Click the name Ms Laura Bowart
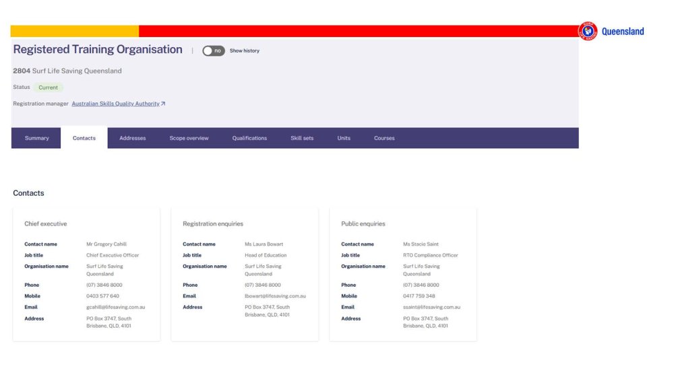Viewport: 674px width, 379px height. [264, 244]
